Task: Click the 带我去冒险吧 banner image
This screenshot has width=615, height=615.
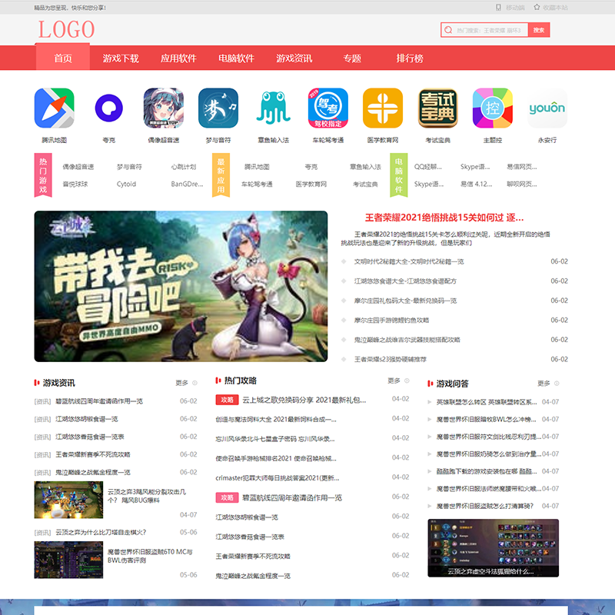Action: 181,286
